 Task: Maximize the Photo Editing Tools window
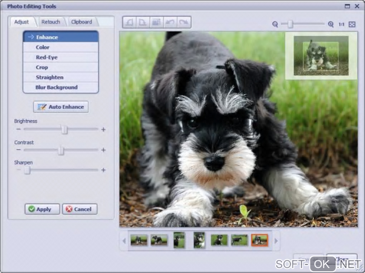coord(347,6)
